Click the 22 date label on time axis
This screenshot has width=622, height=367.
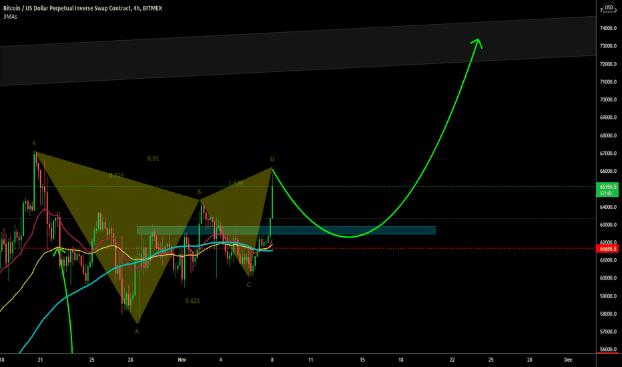[452, 360]
